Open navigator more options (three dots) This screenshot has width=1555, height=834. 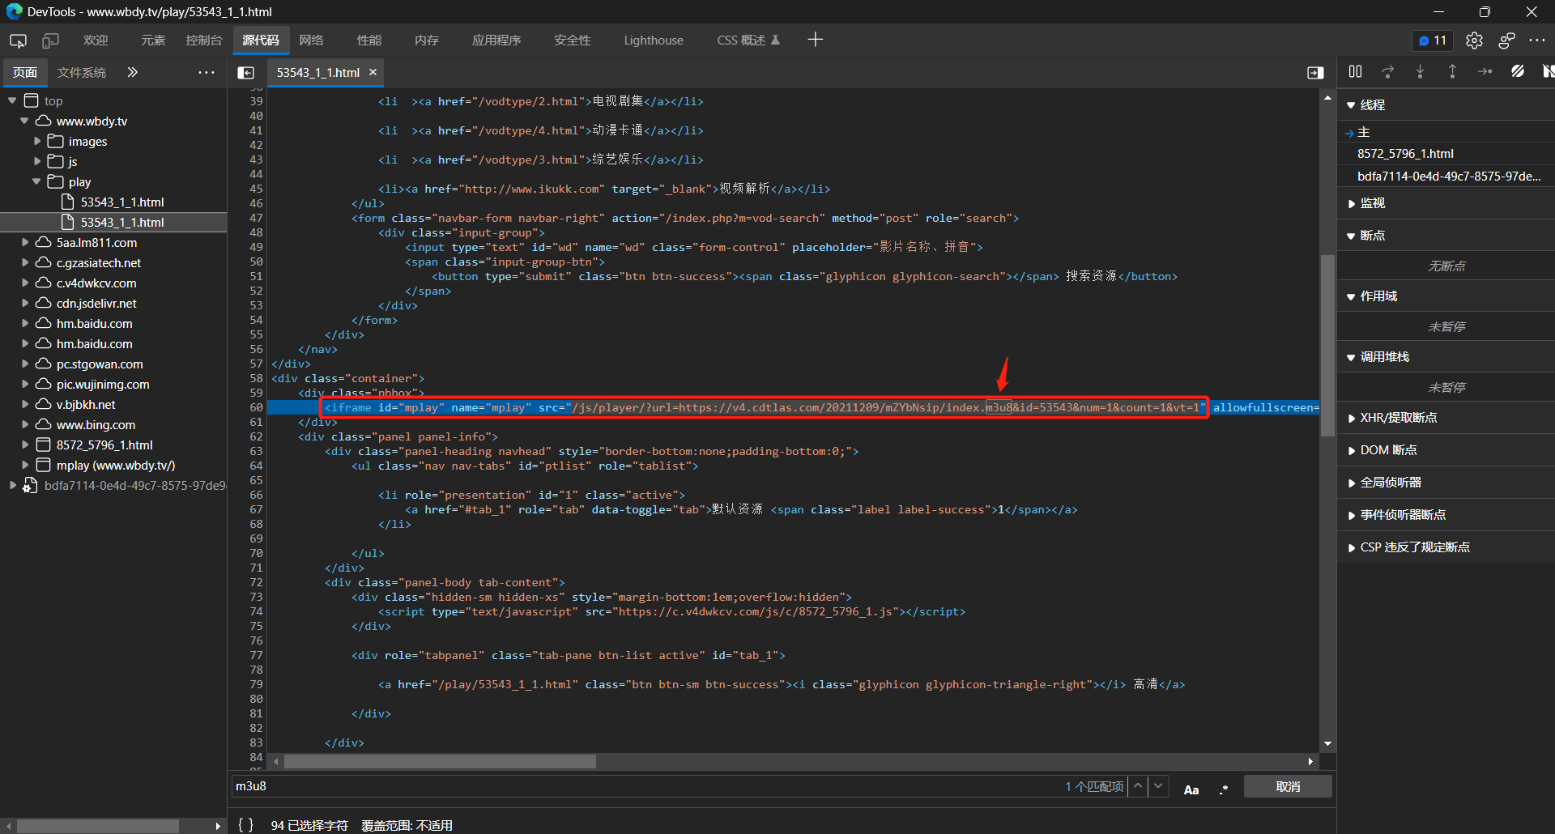pyautogui.click(x=207, y=72)
